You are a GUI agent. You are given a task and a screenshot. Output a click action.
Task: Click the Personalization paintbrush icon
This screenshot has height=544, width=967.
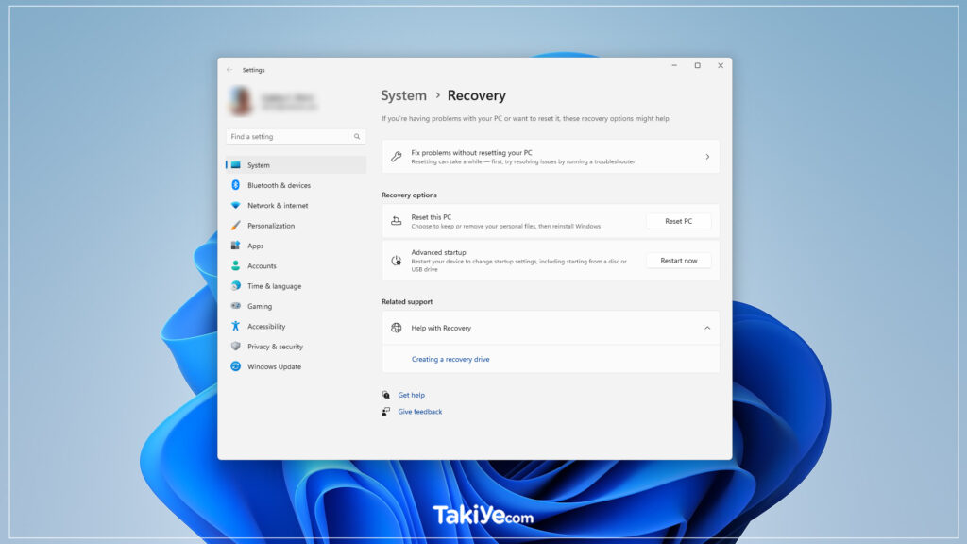click(x=235, y=226)
